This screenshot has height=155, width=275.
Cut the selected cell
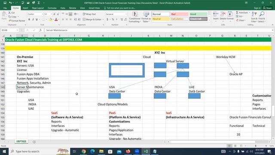tap(12, 12)
